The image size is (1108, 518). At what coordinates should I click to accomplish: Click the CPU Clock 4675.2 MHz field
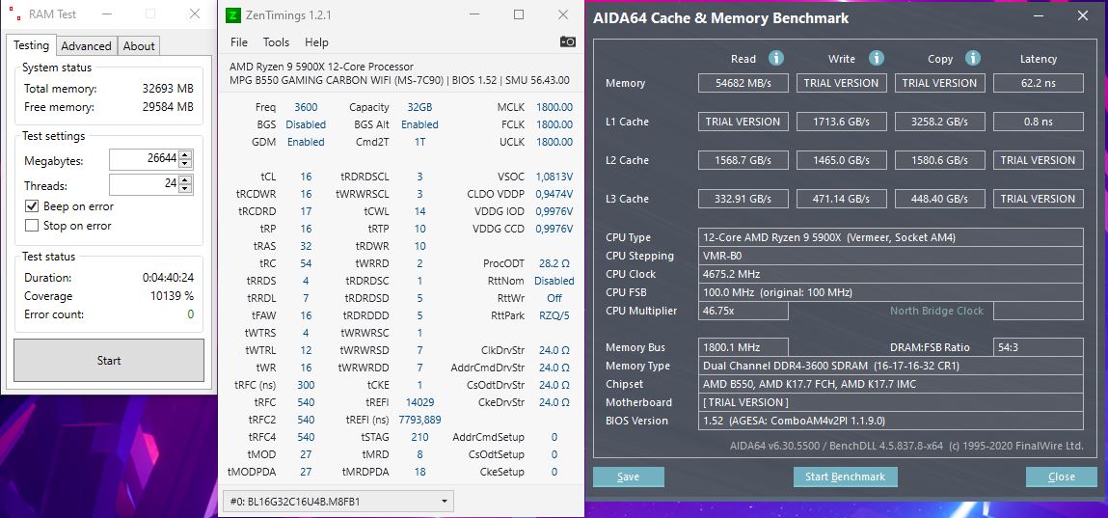890,274
